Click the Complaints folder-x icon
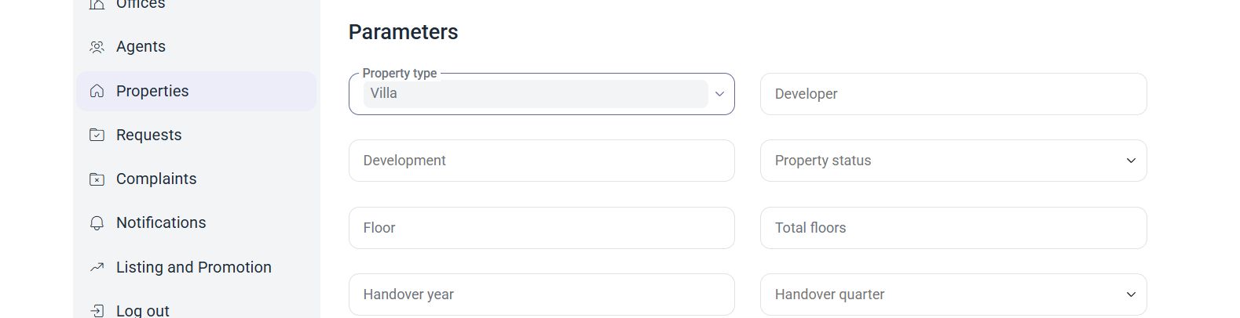Viewport: 1240px width, 318px height. pyautogui.click(x=97, y=179)
